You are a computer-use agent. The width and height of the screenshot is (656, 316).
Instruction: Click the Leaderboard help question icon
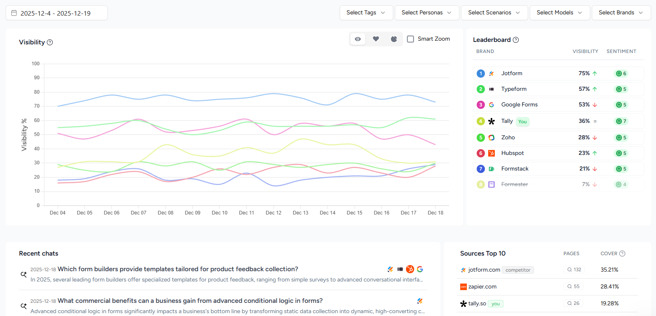516,40
